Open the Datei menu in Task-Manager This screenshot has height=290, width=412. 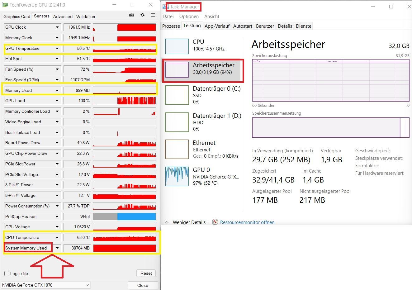tap(168, 16)
